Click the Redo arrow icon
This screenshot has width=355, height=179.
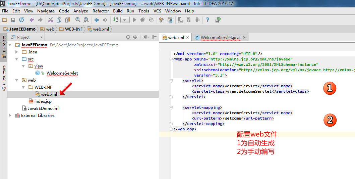40,20
